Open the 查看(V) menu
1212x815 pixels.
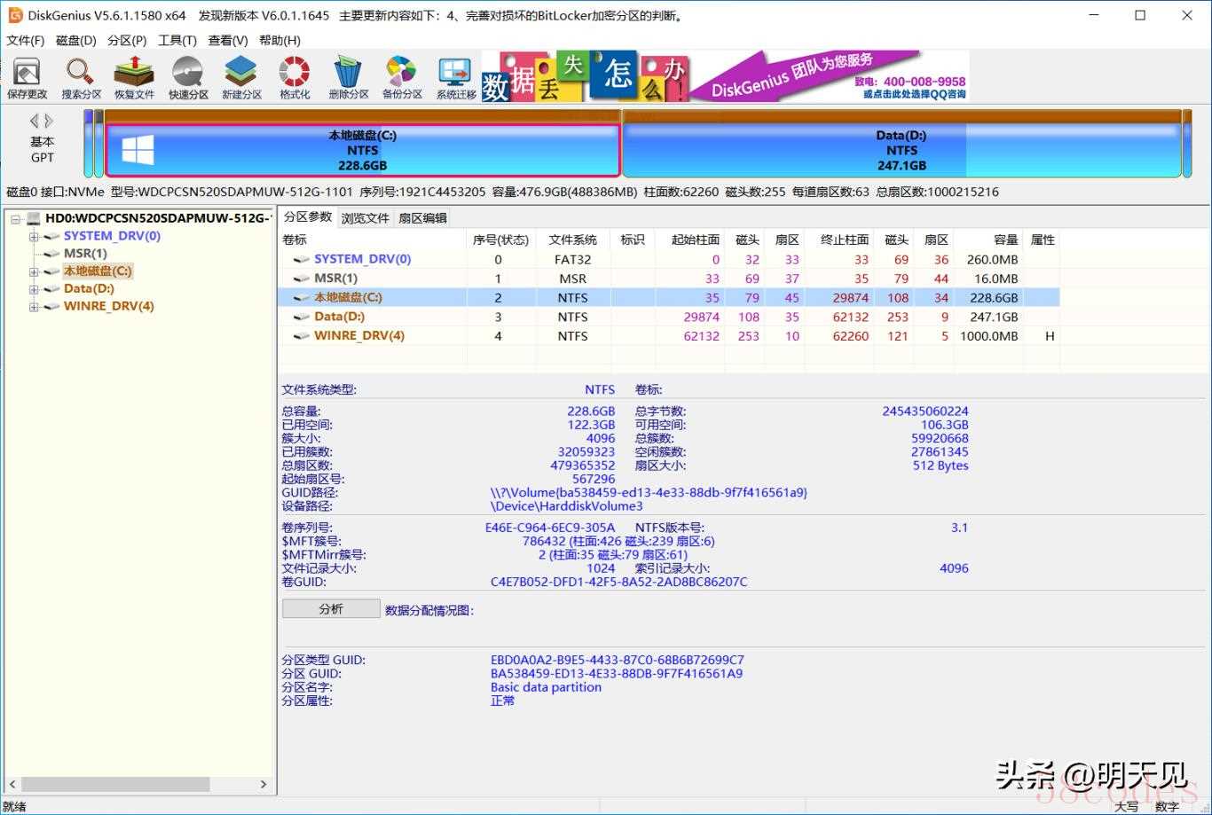click(228, 40)
